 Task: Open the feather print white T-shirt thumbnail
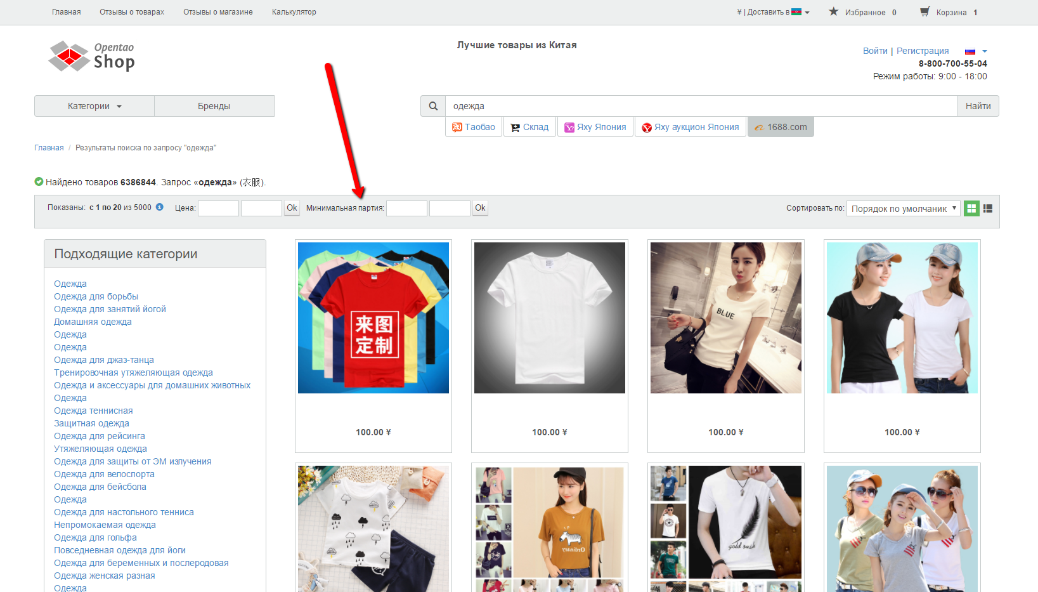[x=726, y=529]
